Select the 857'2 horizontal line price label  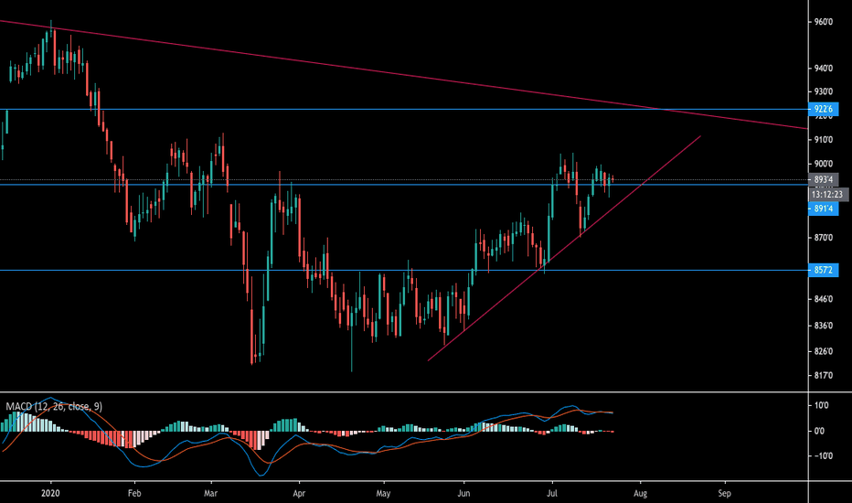click(823, 271)
